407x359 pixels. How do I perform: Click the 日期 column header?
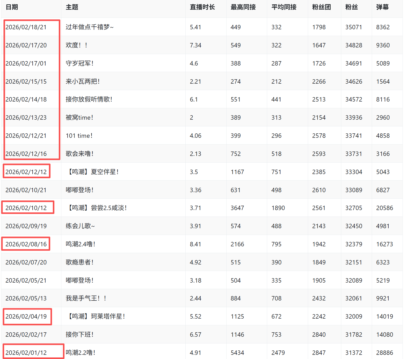(x=12, y=7)
